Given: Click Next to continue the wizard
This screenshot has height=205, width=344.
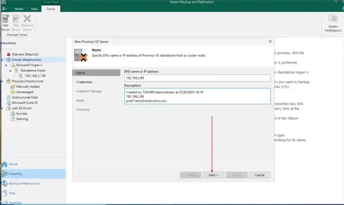Looking at the screenshot, I should point(213,175).
